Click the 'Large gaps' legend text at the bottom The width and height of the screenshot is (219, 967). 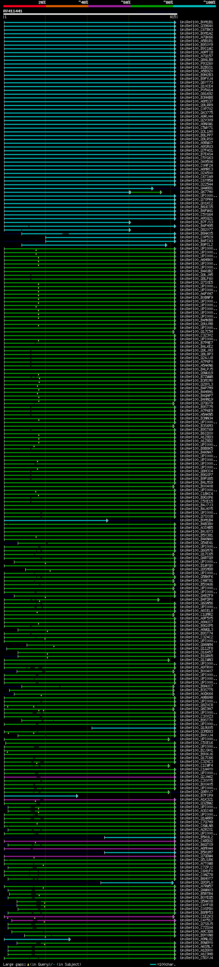[x=14, y=964]
